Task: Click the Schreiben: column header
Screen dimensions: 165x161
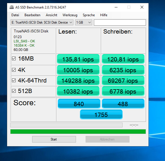Action: coord(118,32)
